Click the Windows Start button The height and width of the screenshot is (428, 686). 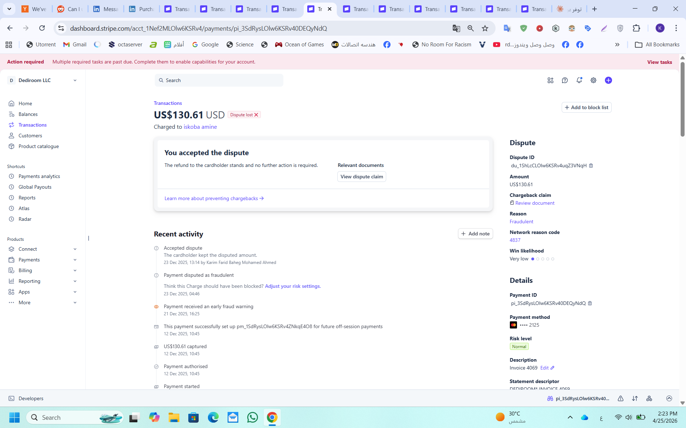pos(14,417)
